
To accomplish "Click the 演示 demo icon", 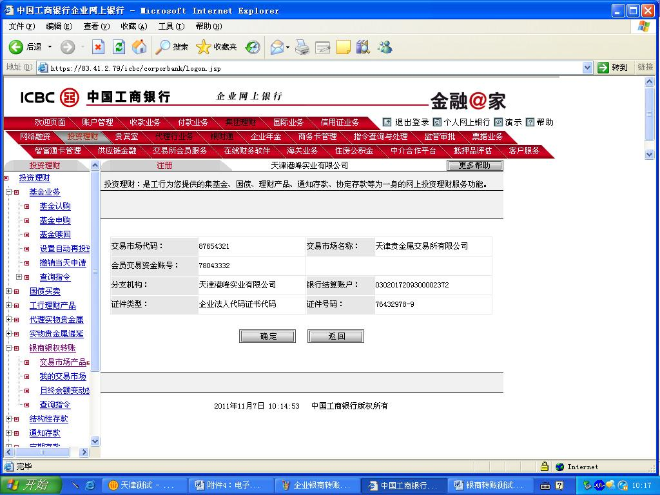I will pos(498,122).
